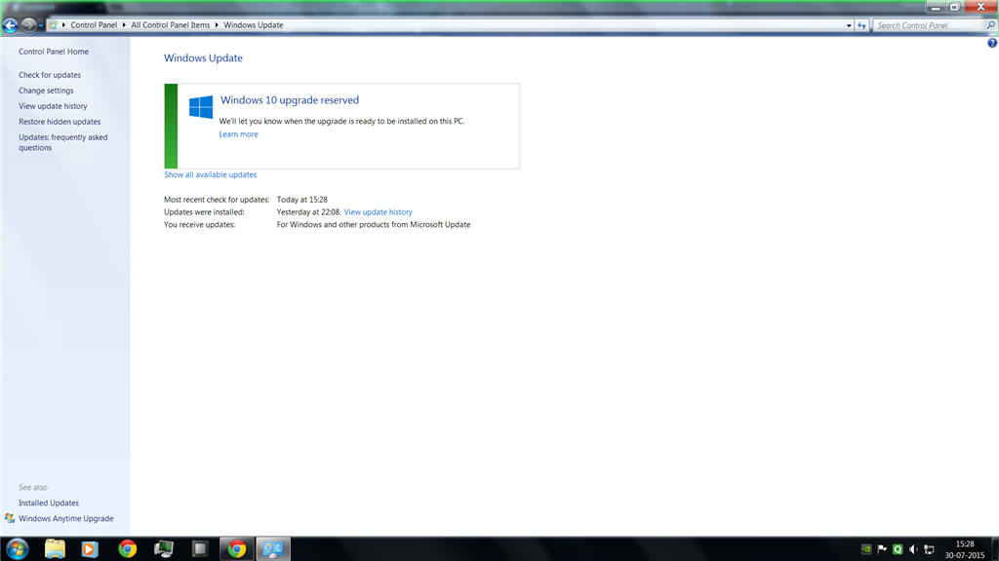Viewport: 999px width, 561px height.
Task: Close the Control Panel window
Action: pyautogui.click(x=981, y=7)
